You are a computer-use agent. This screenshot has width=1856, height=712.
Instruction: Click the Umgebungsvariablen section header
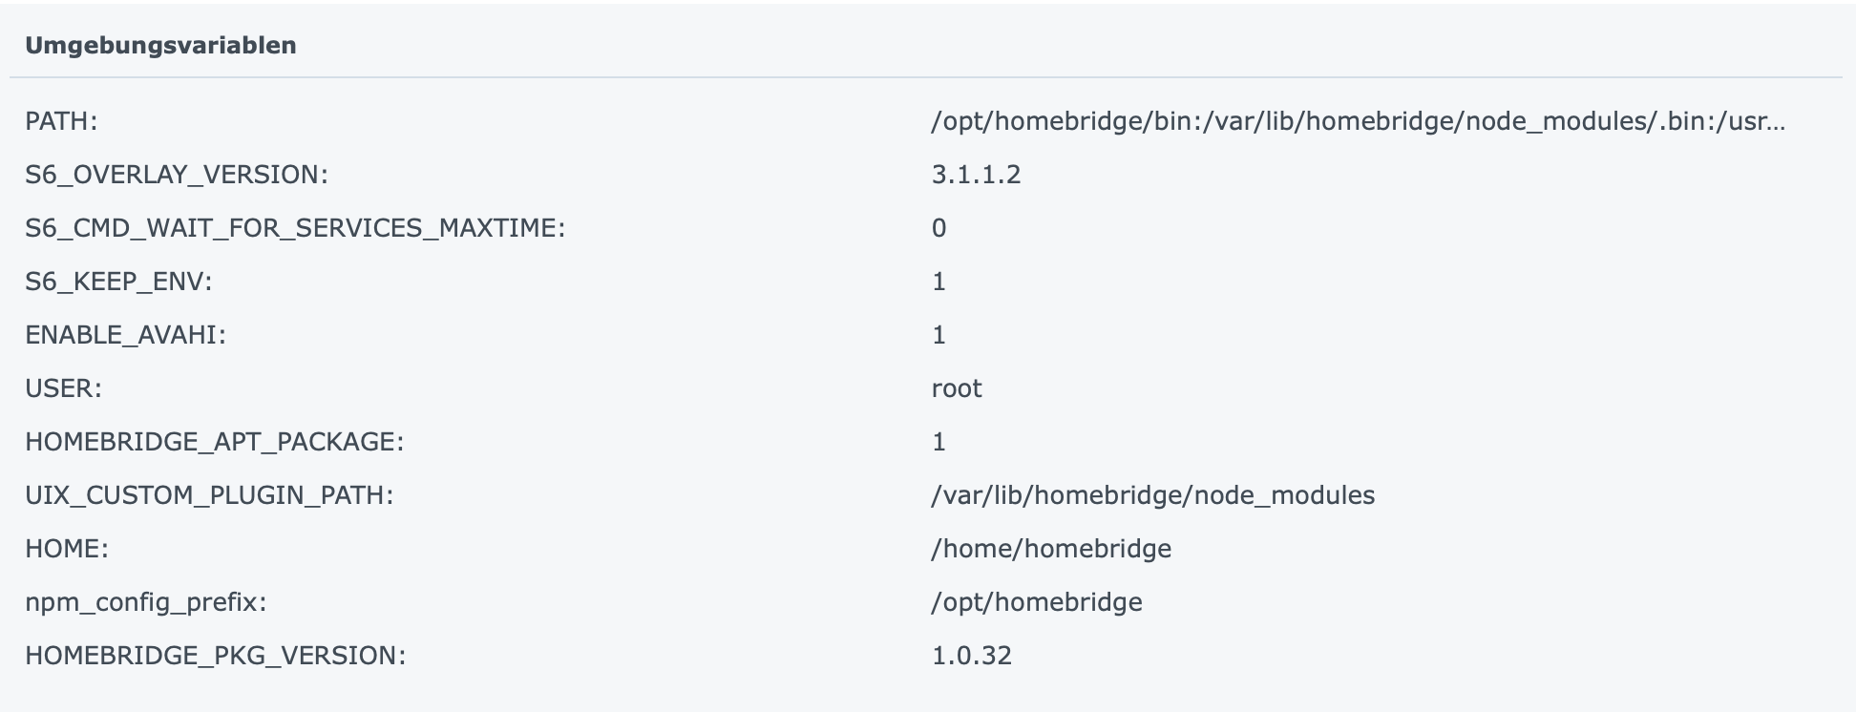(160, 46)
